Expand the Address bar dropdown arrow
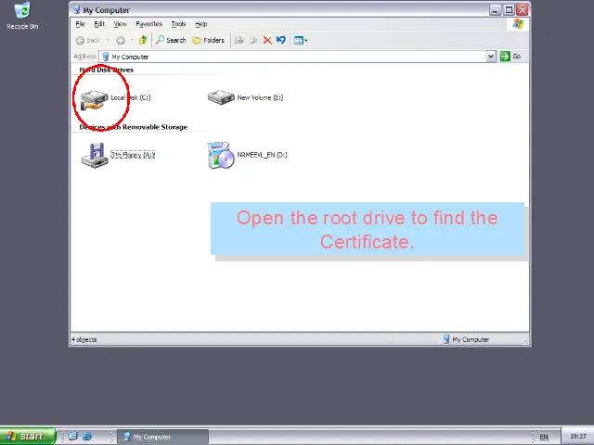 (x=491, y=57)
